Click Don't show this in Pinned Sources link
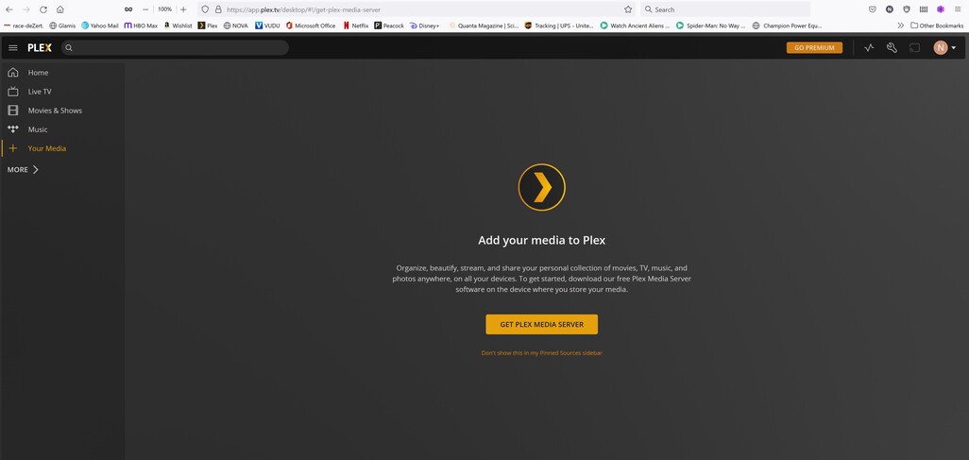This screenshot has width=969, height=460. pyautogui.click(x=541, y=353)
